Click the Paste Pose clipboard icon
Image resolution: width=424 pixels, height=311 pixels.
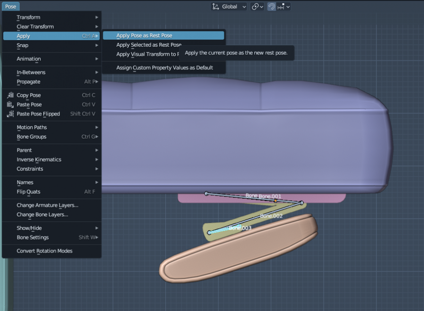click(x=10, y=105)
